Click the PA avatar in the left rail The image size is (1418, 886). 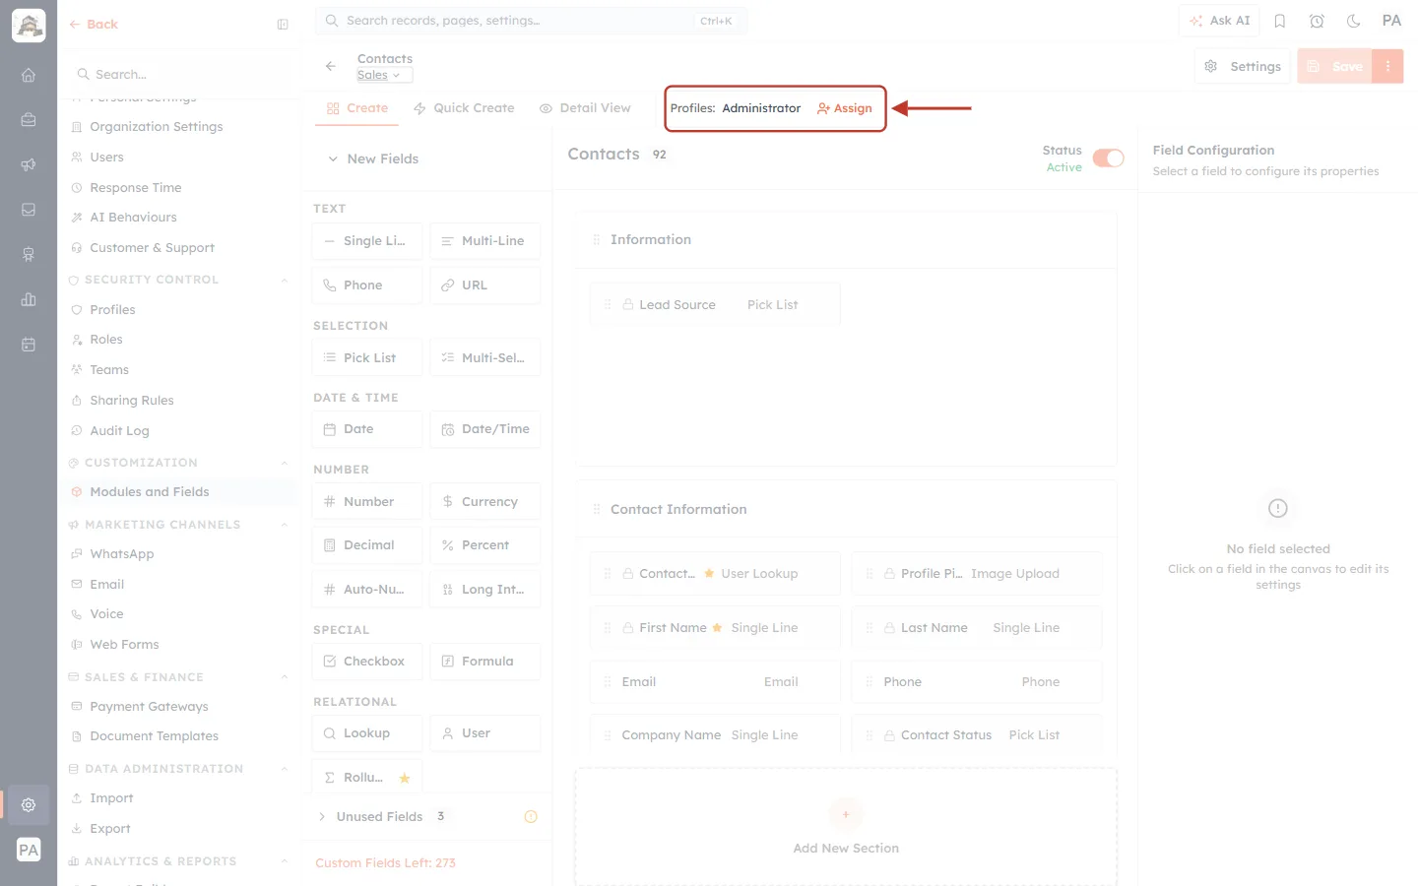(x=29, y=851)
